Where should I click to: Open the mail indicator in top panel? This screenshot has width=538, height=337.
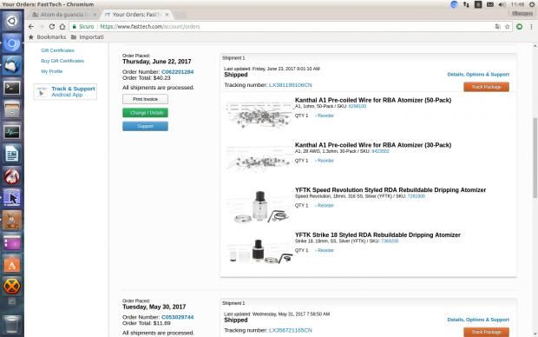pos(490,4)
